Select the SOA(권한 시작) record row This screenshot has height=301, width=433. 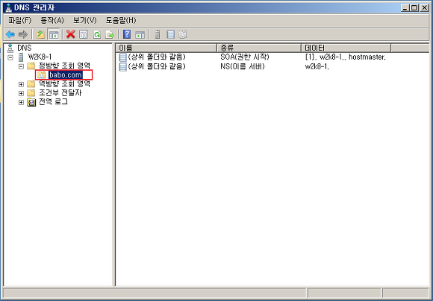252,57
